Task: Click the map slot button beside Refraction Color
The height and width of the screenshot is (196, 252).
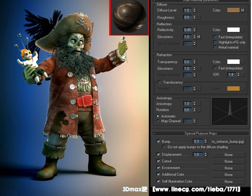Action: (x=243, y=61)
